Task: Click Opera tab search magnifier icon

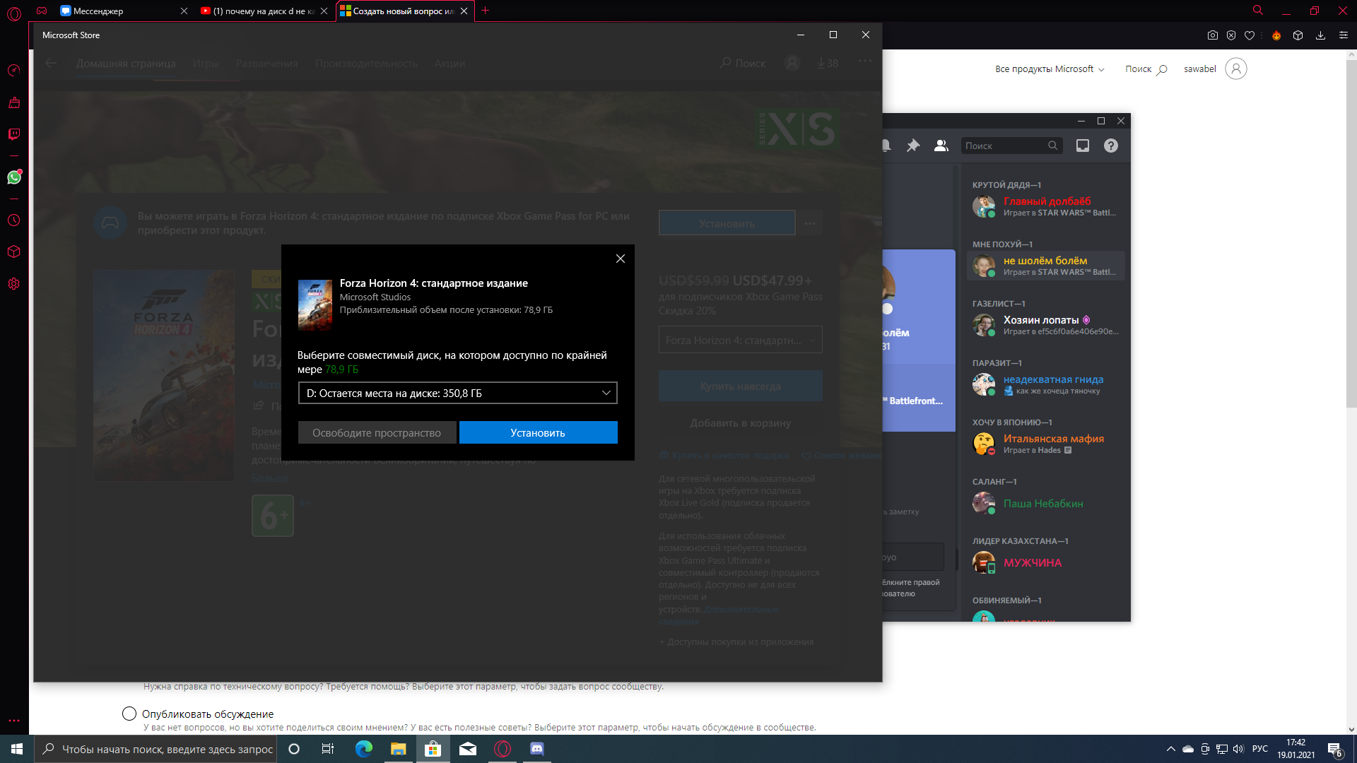Action: (x=1258, y=11)
